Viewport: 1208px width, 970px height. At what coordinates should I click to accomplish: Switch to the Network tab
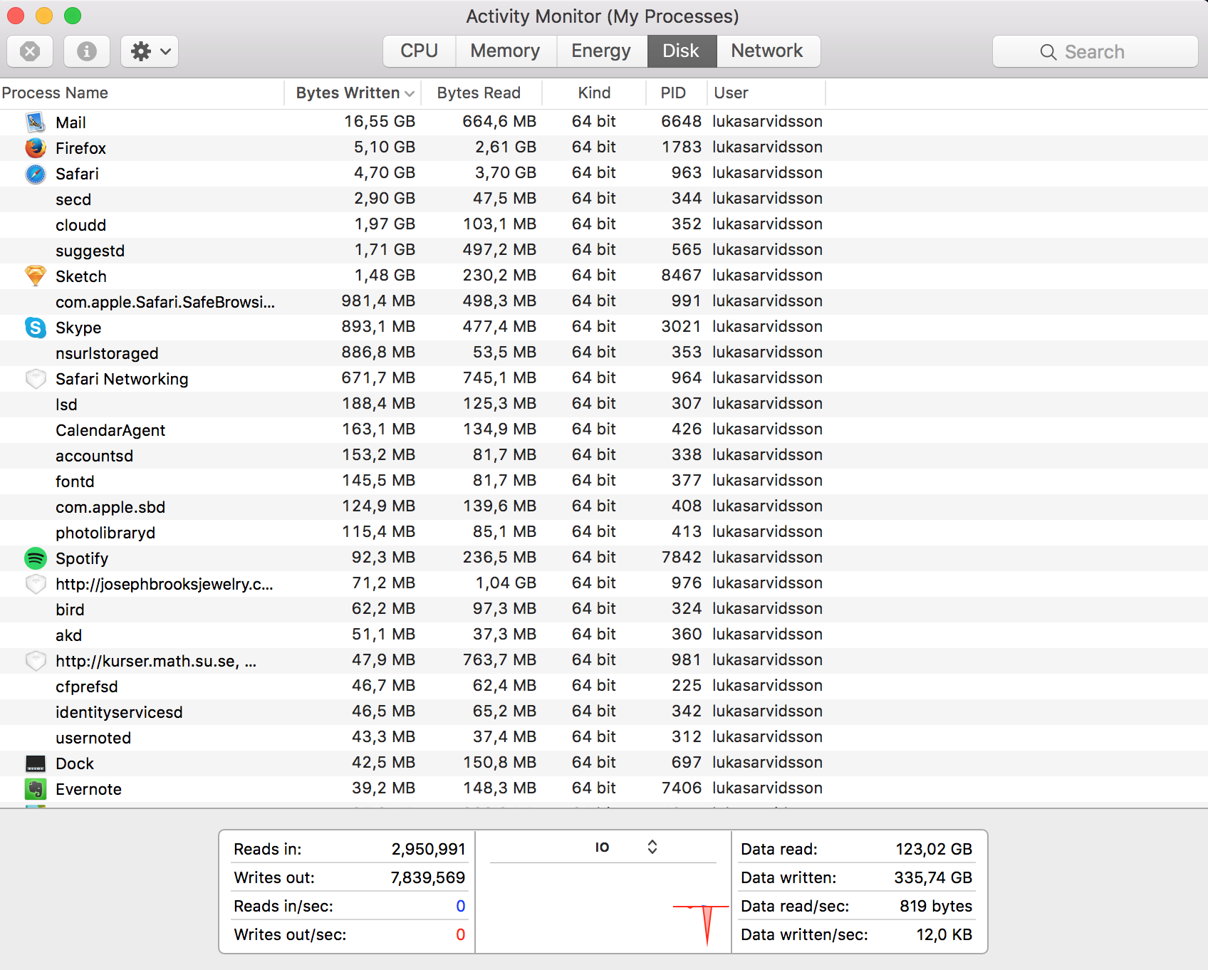767,51
